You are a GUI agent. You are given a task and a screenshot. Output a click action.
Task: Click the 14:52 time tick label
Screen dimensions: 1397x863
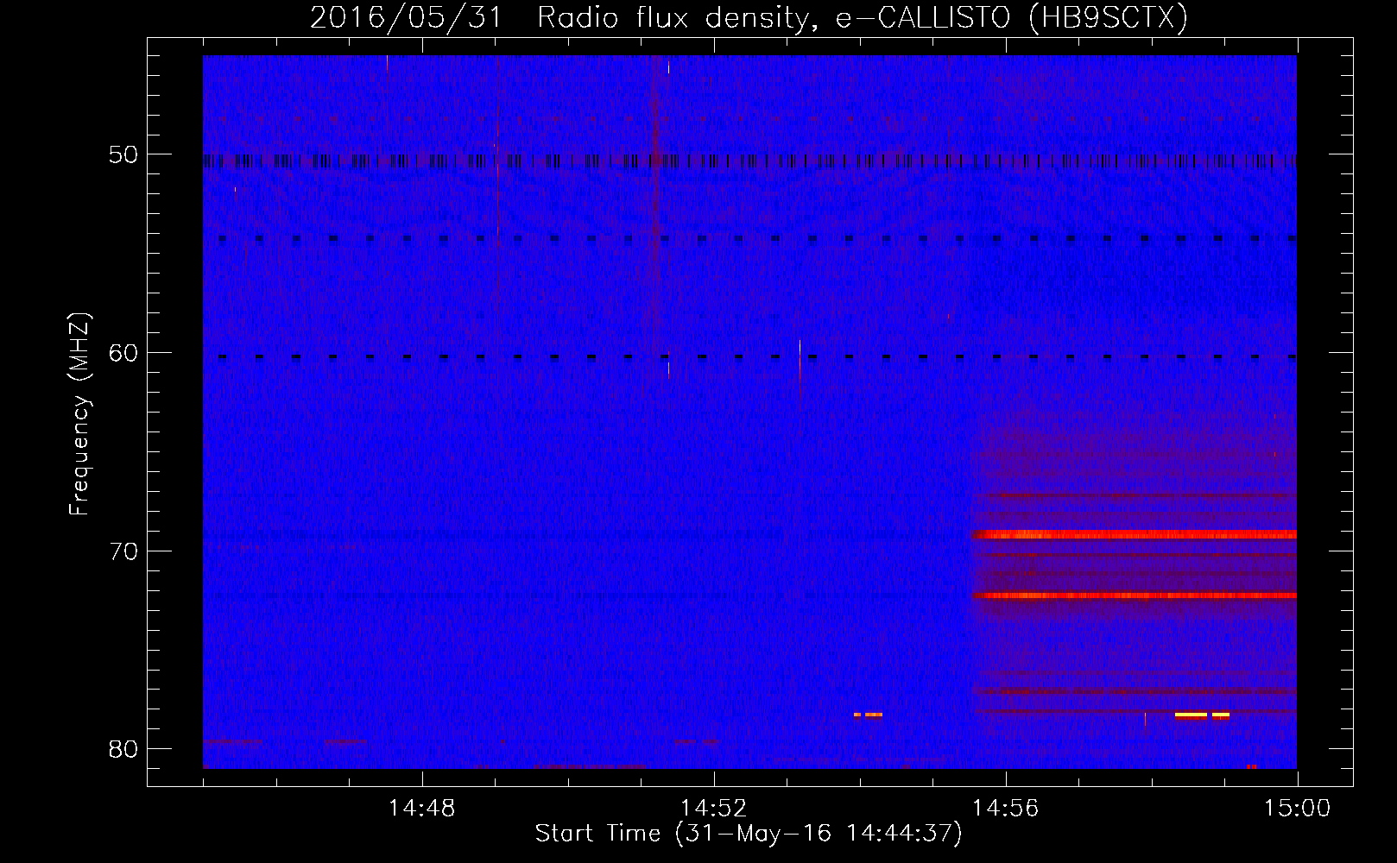[x=713, y=808]
